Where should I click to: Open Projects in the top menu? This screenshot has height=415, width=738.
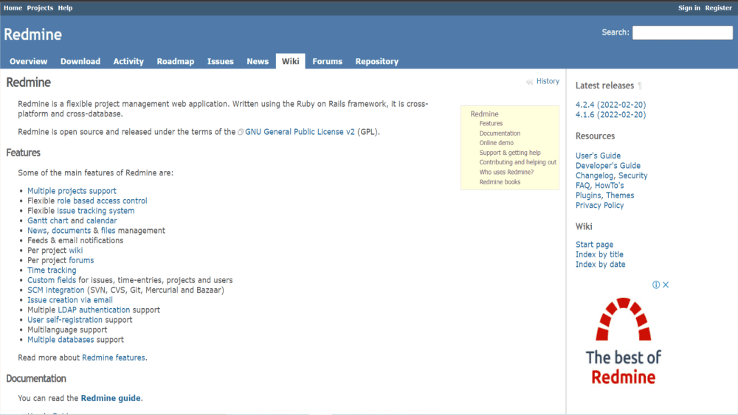(x=40, y=8)
